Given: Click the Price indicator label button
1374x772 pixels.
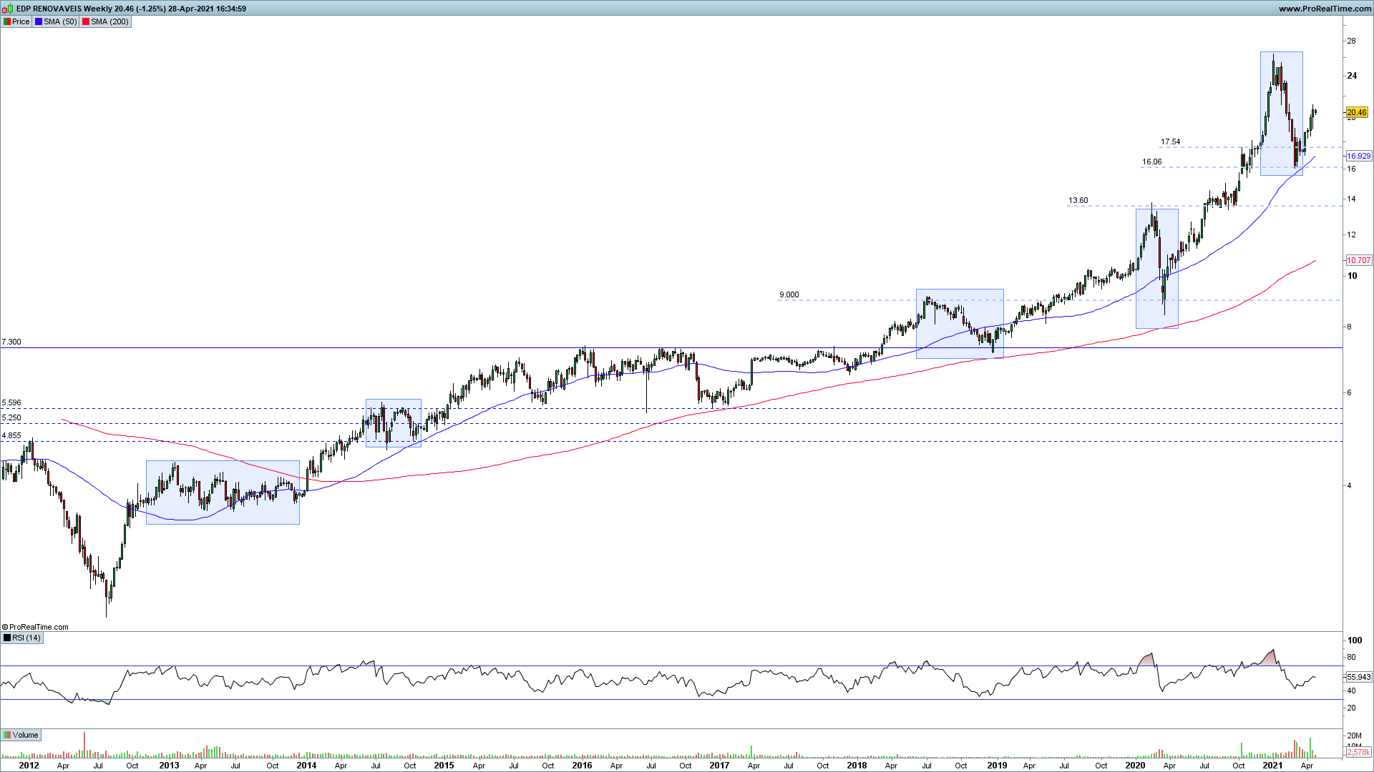Looking at the screenshot, I should pyautogui.click(x=21, y=21).
